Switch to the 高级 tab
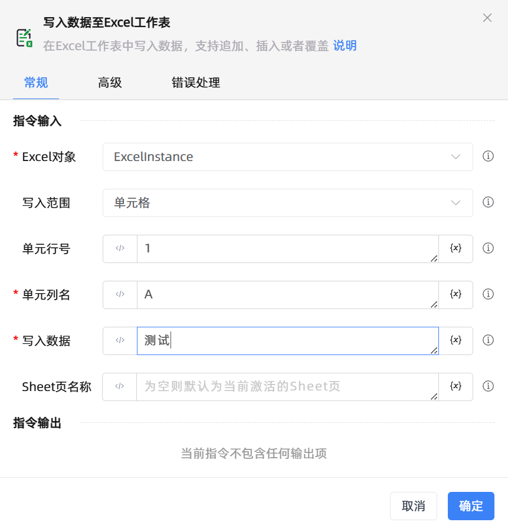 [x=110, y=83]
